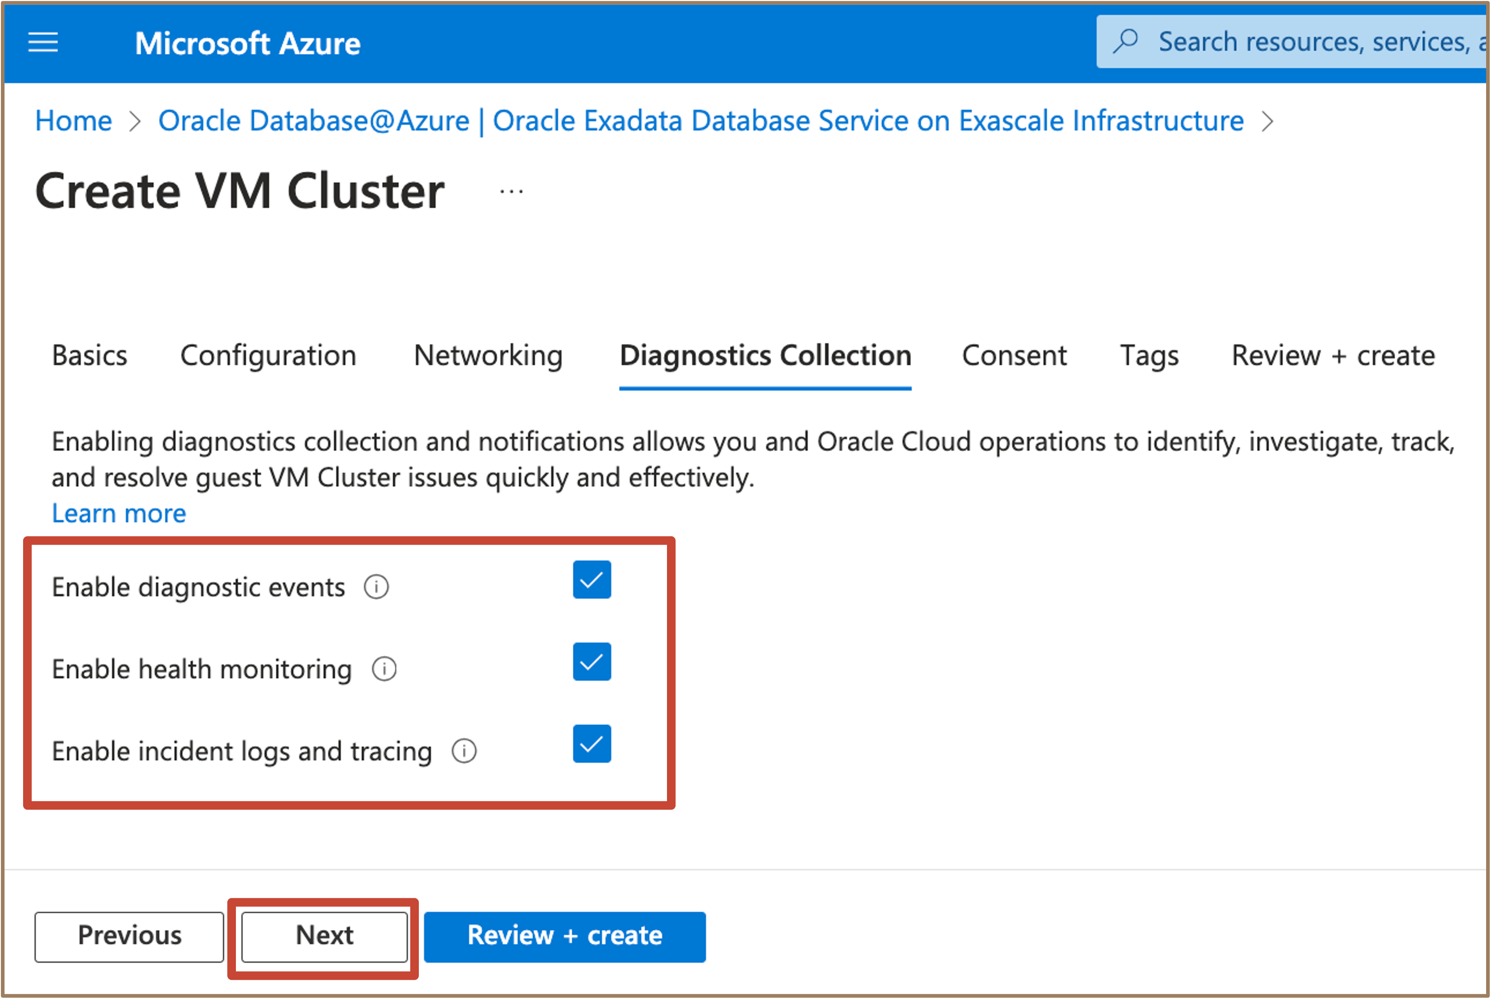Click breadcrumb chevron after Home
Image resolution: width=1492 pixels, height=998 pixels.
[134, 121]
